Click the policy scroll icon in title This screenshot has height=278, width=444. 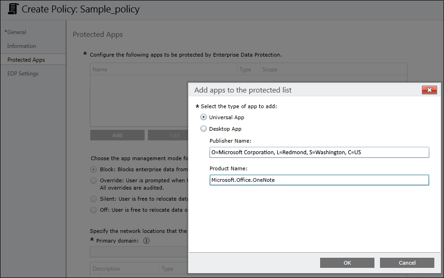13,9
